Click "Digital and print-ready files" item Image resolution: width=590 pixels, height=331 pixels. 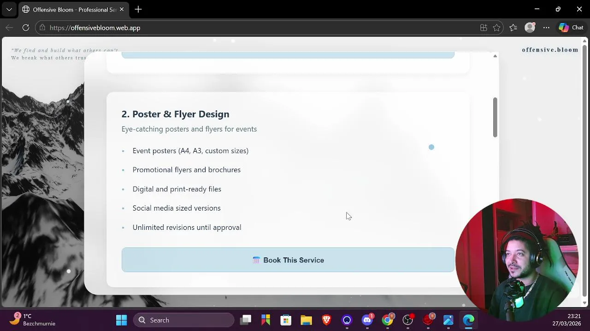click(177, 189)
